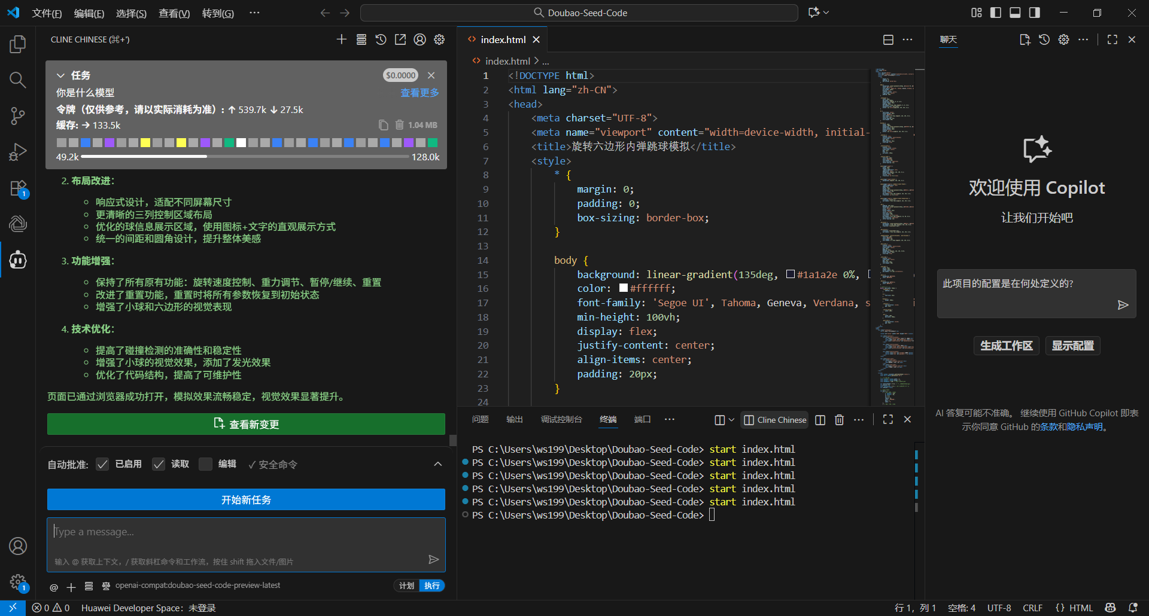The height and width of the screenshot is (616, 1149).
Task: Collapse the 任务 header chevron
Action: pos(60,75)
